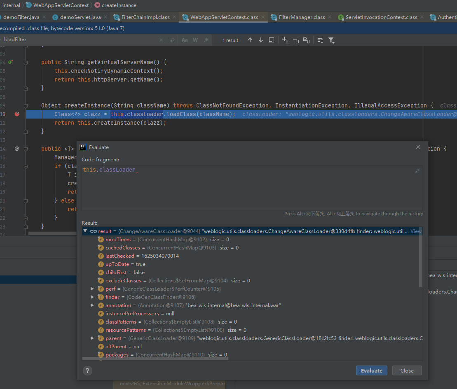The image size is (457, 389).
Task: Toggle Match Case in search bar
Action: [x=185, y=40]
